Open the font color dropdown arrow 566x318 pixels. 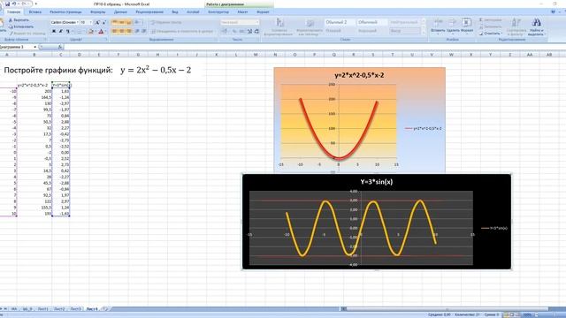tap(106, 32)
